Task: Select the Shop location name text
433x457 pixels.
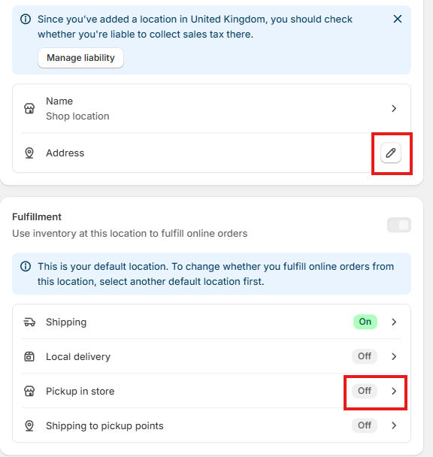Action: (x=77, y=116)
